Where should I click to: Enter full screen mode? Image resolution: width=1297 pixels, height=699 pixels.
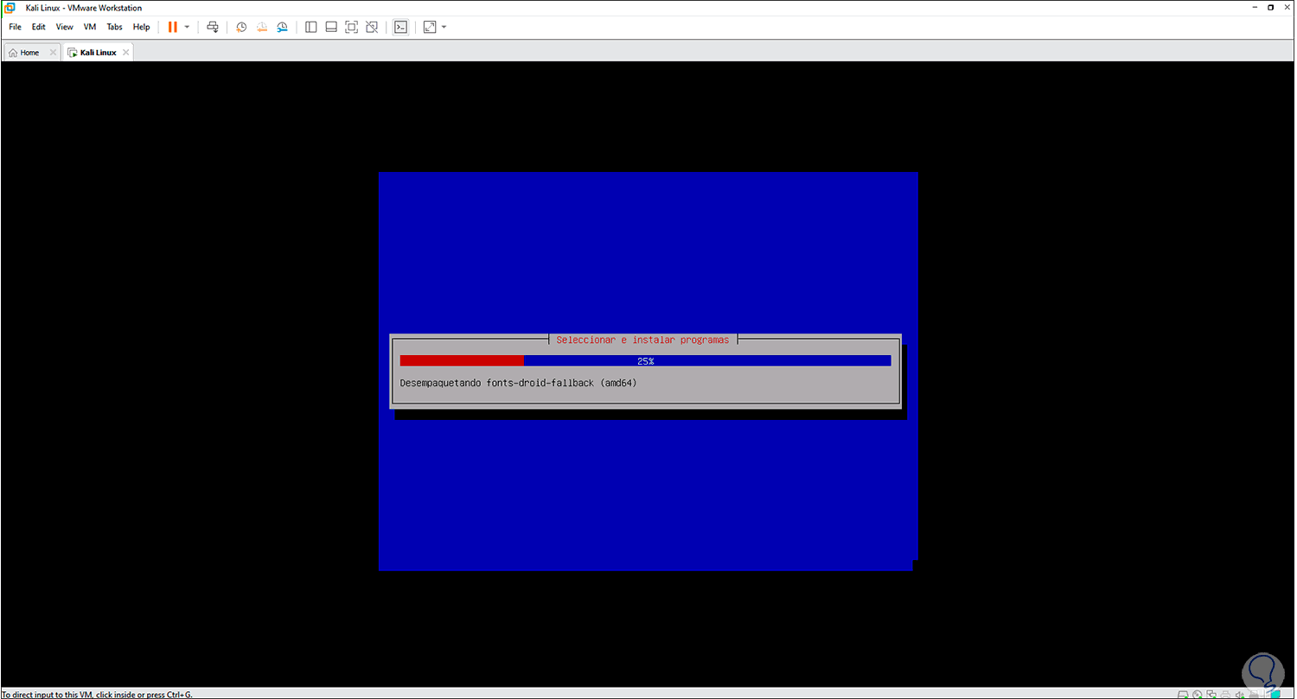pos(351,27)
